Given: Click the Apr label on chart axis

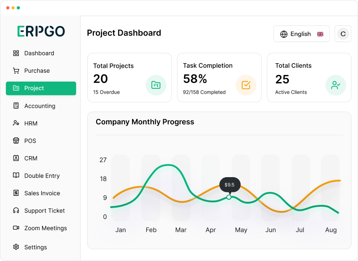Looking at the screenshot, I should (210, 230).
